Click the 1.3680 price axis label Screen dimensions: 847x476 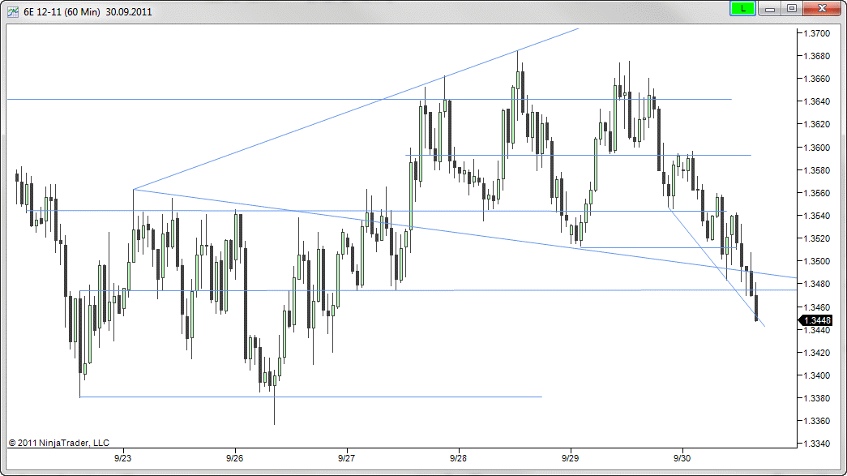click(817, 56)
